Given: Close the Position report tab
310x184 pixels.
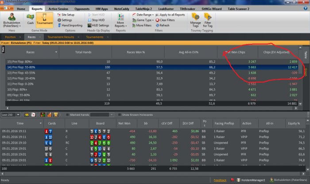Looking at the screenshot, I should click(x=20, y=37).
